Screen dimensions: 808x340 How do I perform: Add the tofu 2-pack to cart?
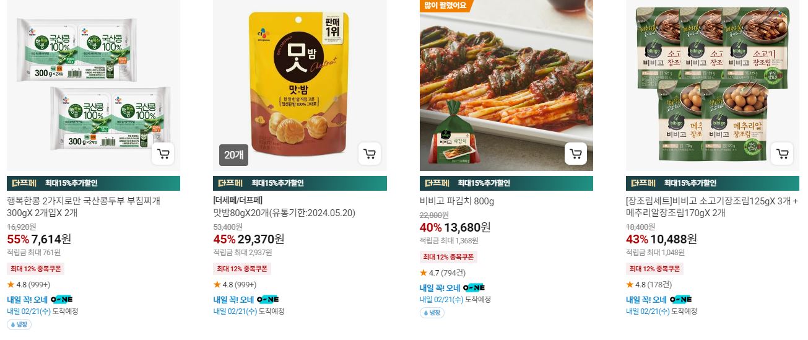click(163, 154)
